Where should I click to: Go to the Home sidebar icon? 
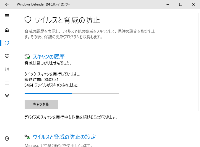(7, 30)
